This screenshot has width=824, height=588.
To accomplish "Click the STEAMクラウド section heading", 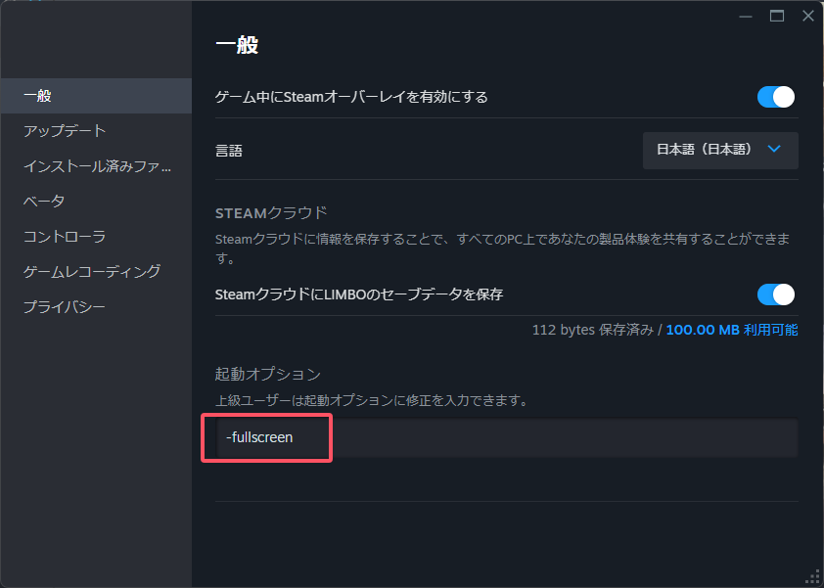I will (271, 212).
